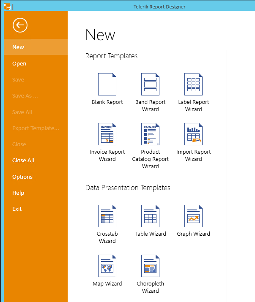Open the Choropleth Wizard icon
Screen dimensions: 255x302
150,266
